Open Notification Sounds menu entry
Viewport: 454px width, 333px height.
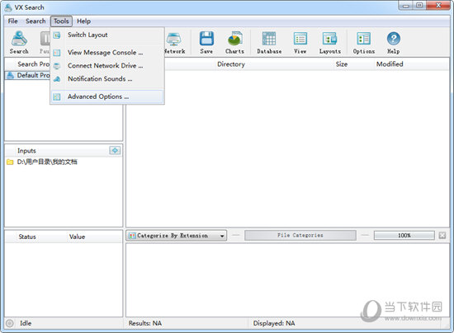coord(107,79)
